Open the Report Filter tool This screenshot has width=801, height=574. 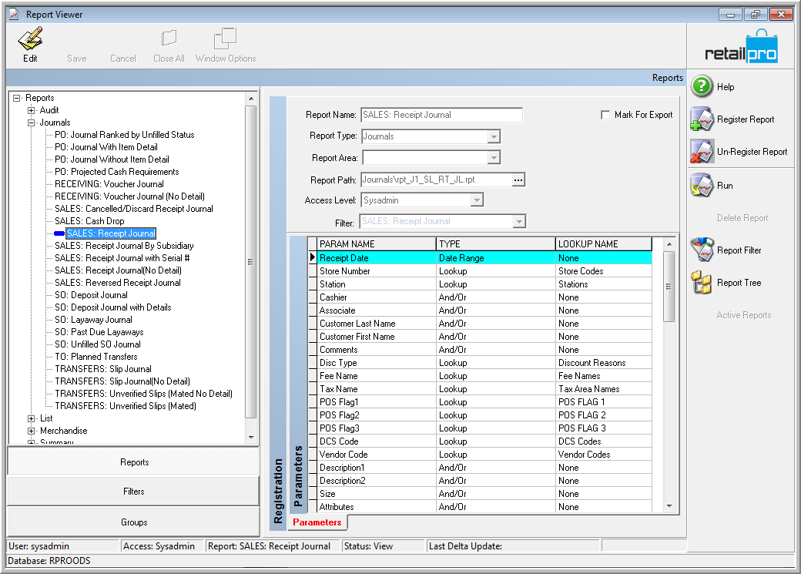coord(702,250)
